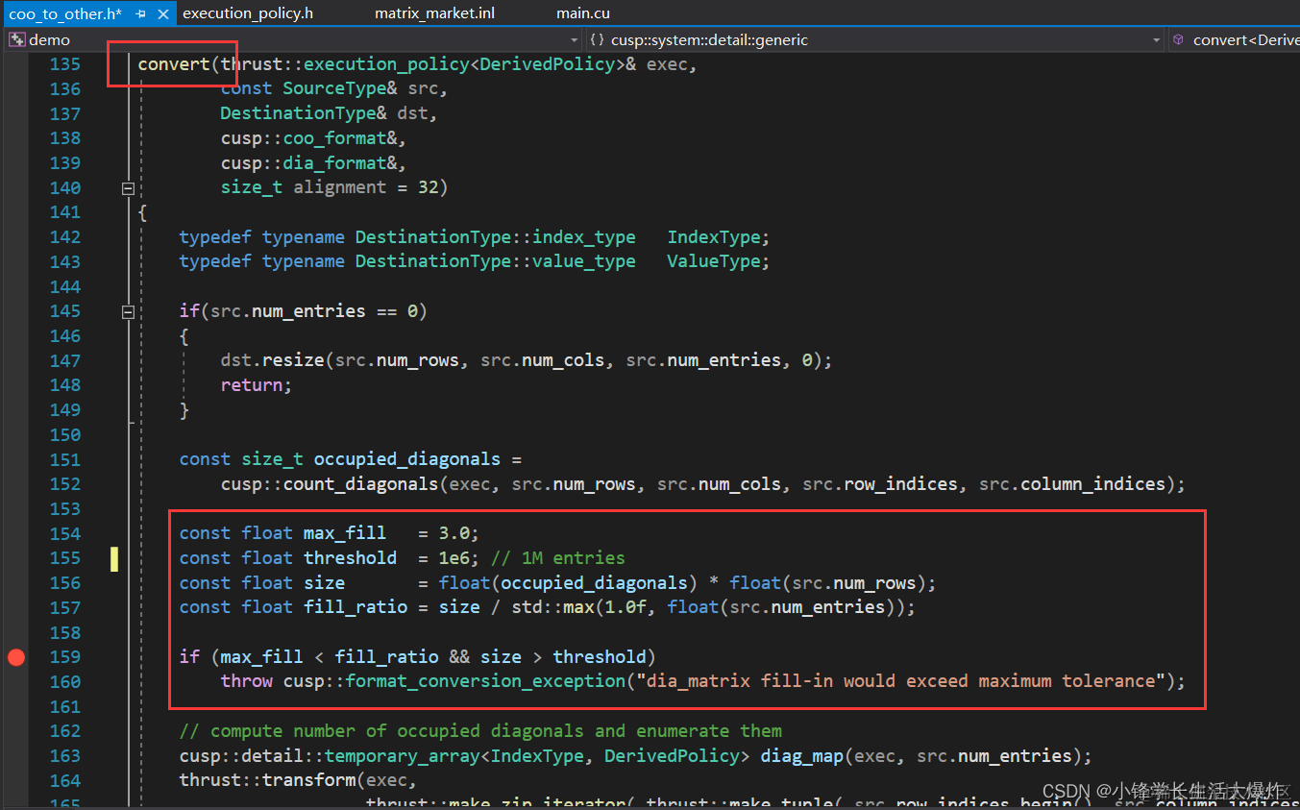Click the convert function name on line 135
Viewport: 1300px width, 810px height.
pyautogui.click(x=174, y=64)
